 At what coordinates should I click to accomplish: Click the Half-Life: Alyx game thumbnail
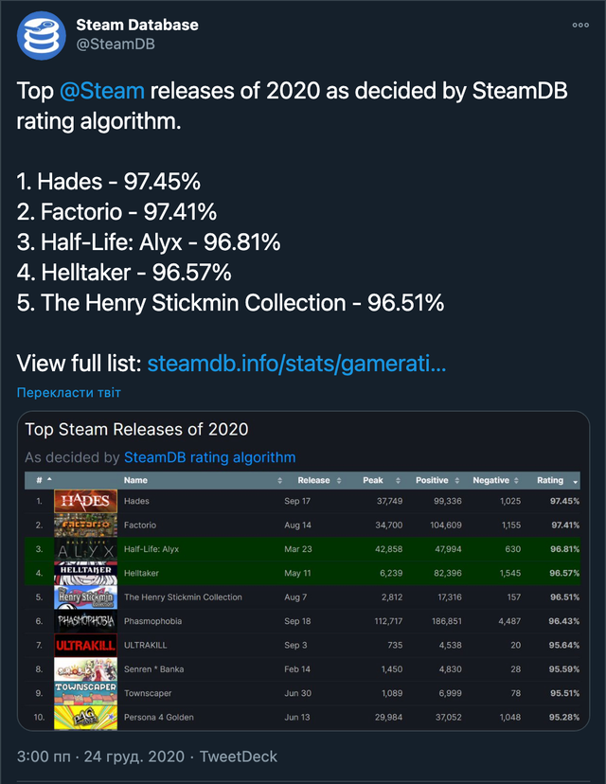click(86, 549)
